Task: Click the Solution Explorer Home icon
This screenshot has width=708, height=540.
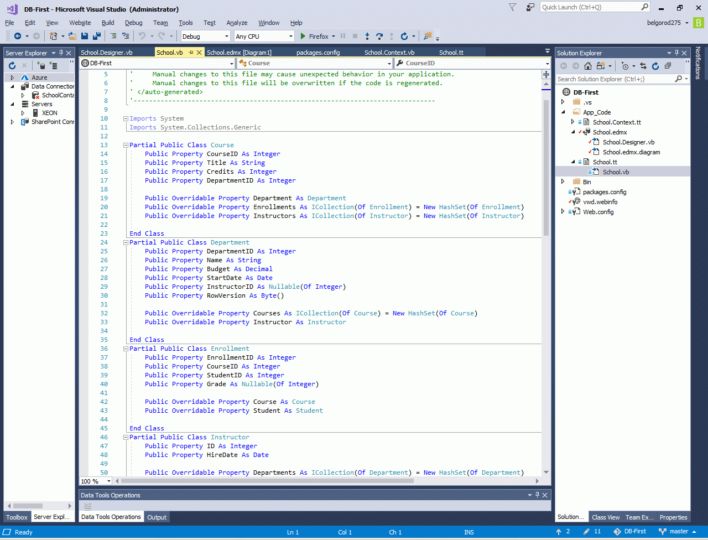Action: [588, 66]
